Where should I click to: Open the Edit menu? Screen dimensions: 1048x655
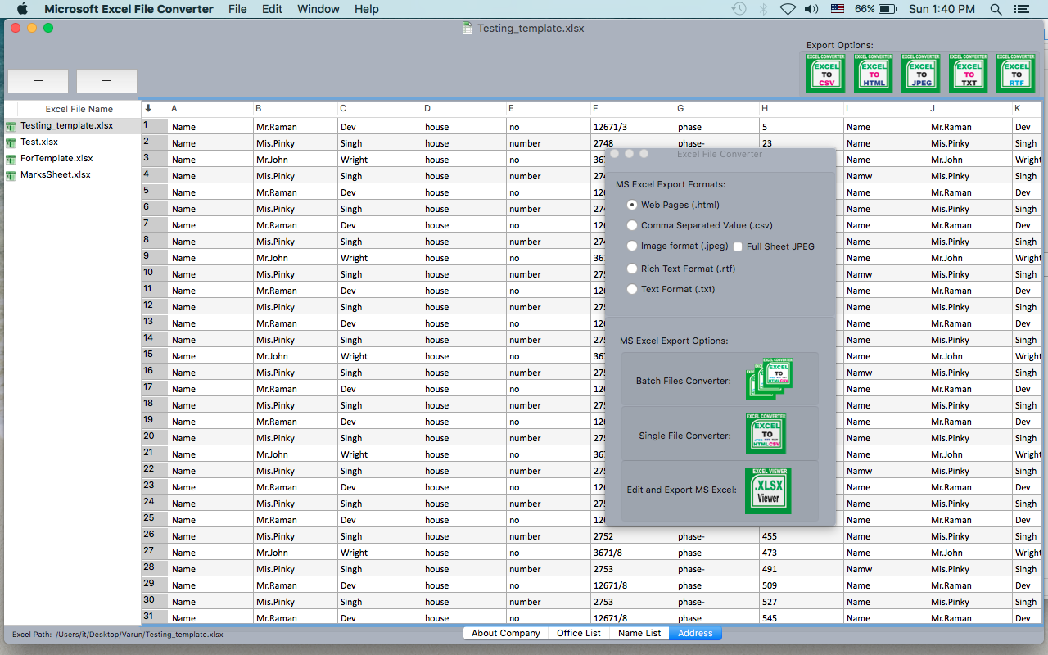tap(272, 9)
